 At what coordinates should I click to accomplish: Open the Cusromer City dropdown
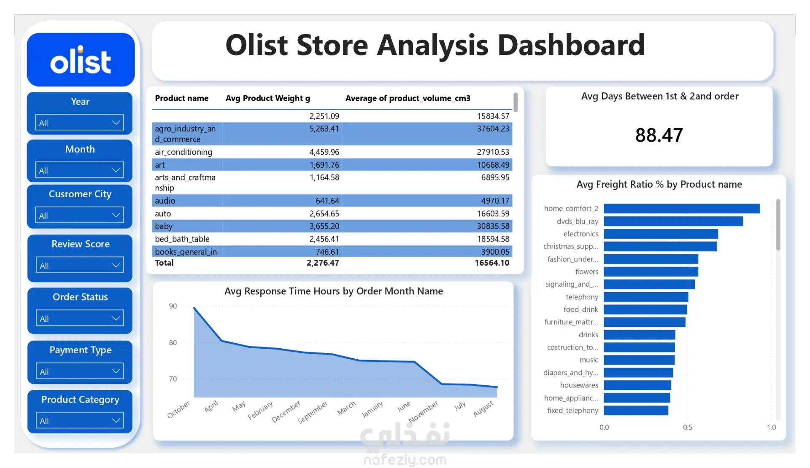click(79, 215)
